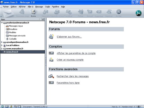The image size is (144, 108).
Task: Open the Message menu
Action: point(39,7)
